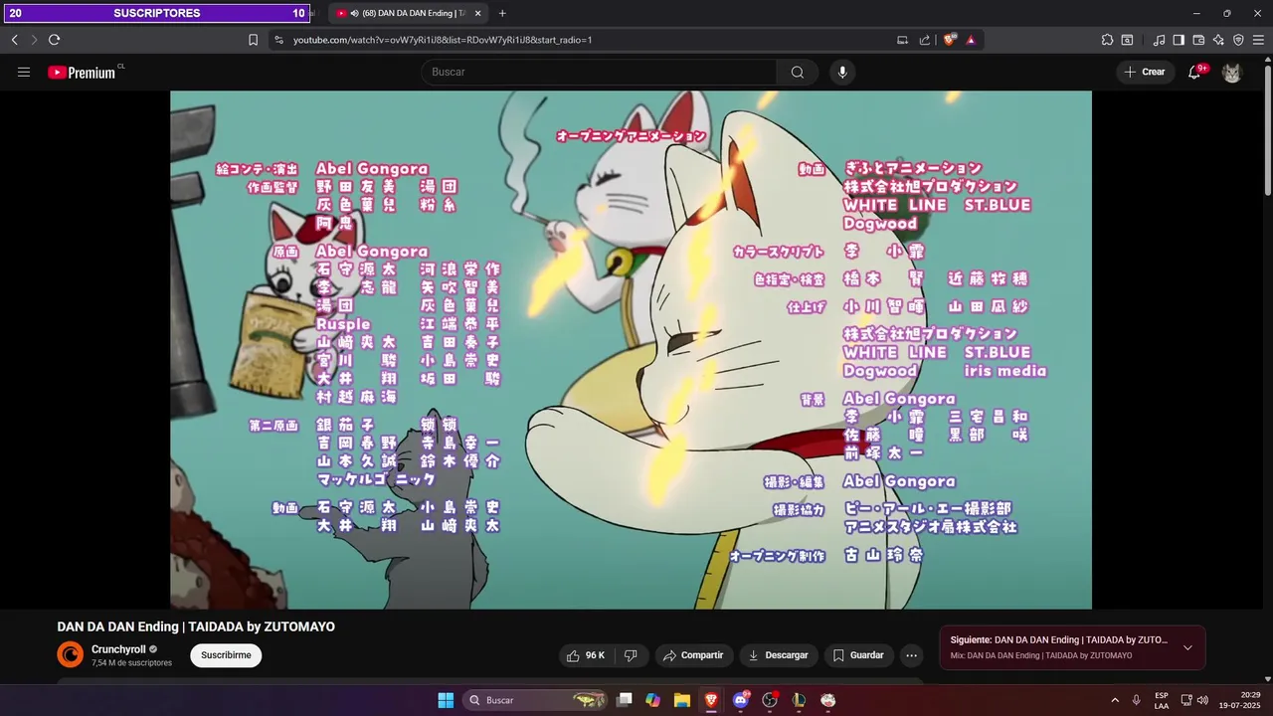Click the taskbar Buscar search box
Screen dimensions: 1273x716
537,700
